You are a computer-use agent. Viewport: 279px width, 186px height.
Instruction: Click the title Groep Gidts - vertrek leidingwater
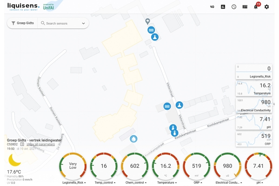coord(34,140)
